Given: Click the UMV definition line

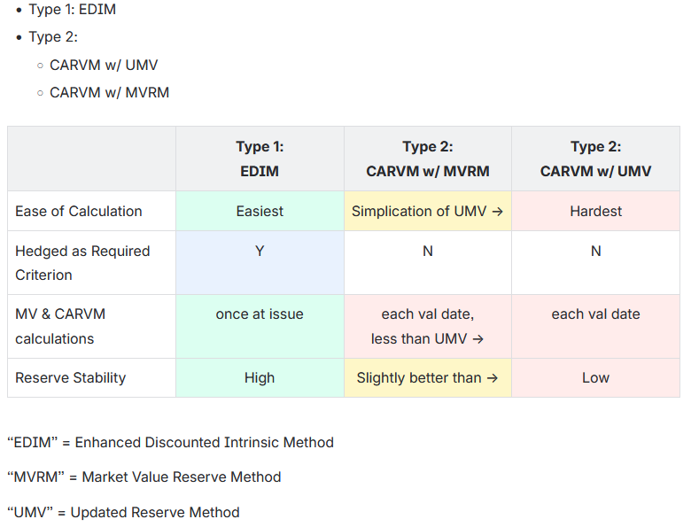Looking at the screenshot, I should point(123,513).
